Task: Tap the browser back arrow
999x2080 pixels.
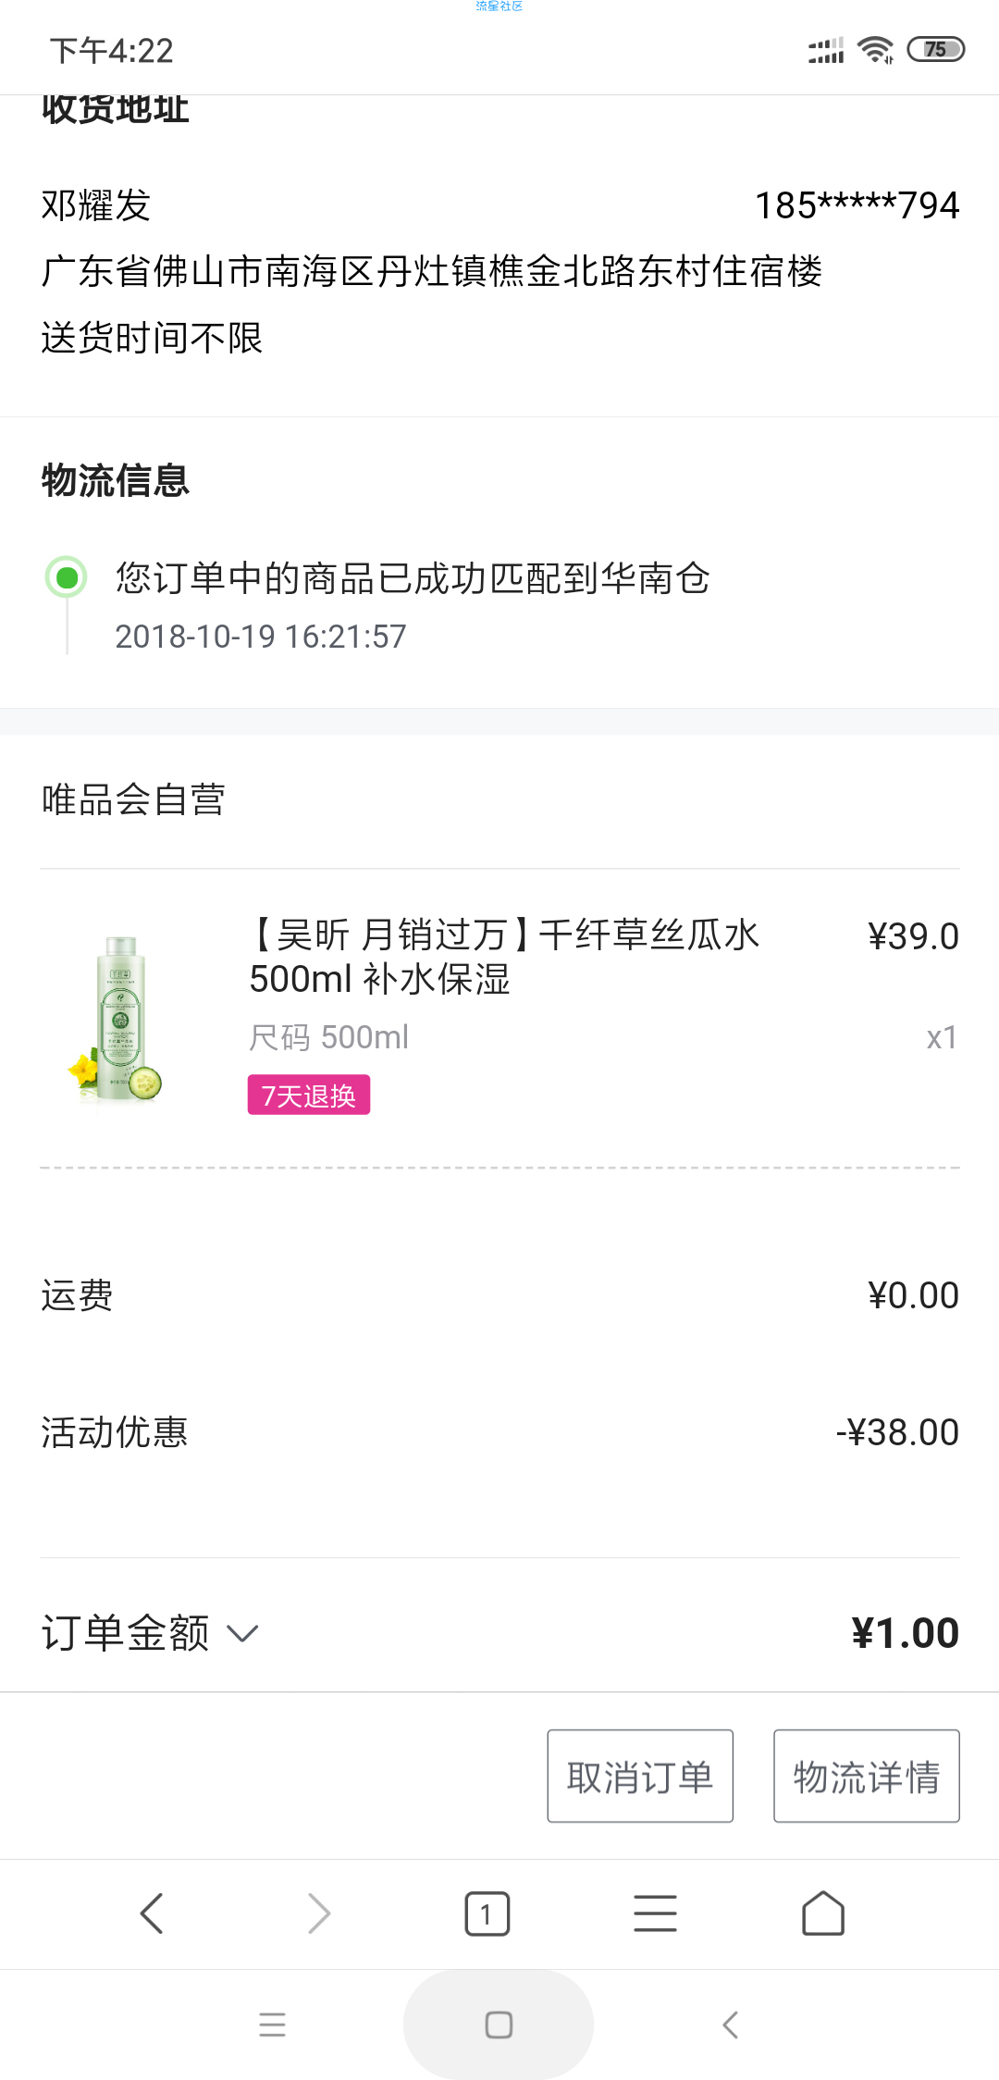Action: 152,1913
